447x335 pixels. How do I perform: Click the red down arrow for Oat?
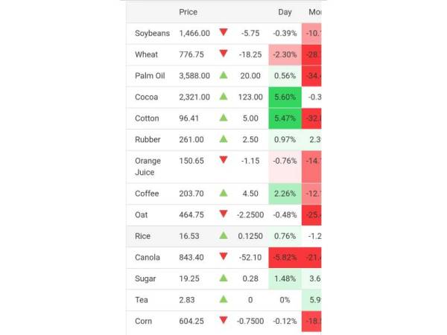(223, 214)
